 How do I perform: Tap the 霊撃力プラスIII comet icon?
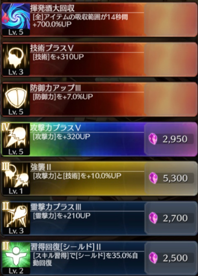coord(16,218)
